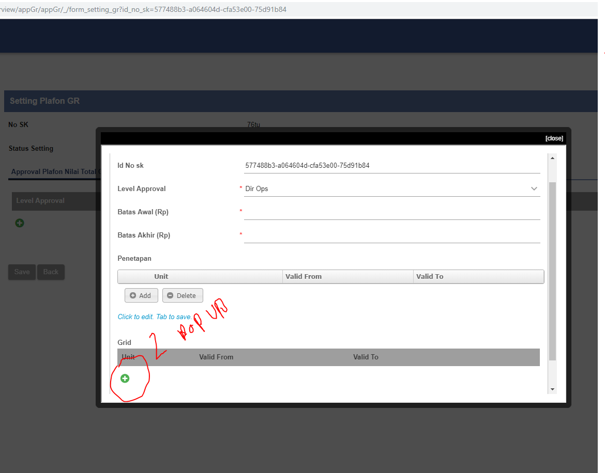Close the popup via [close] link
This screenshot has width=605, height=473.
coord(554,138)
